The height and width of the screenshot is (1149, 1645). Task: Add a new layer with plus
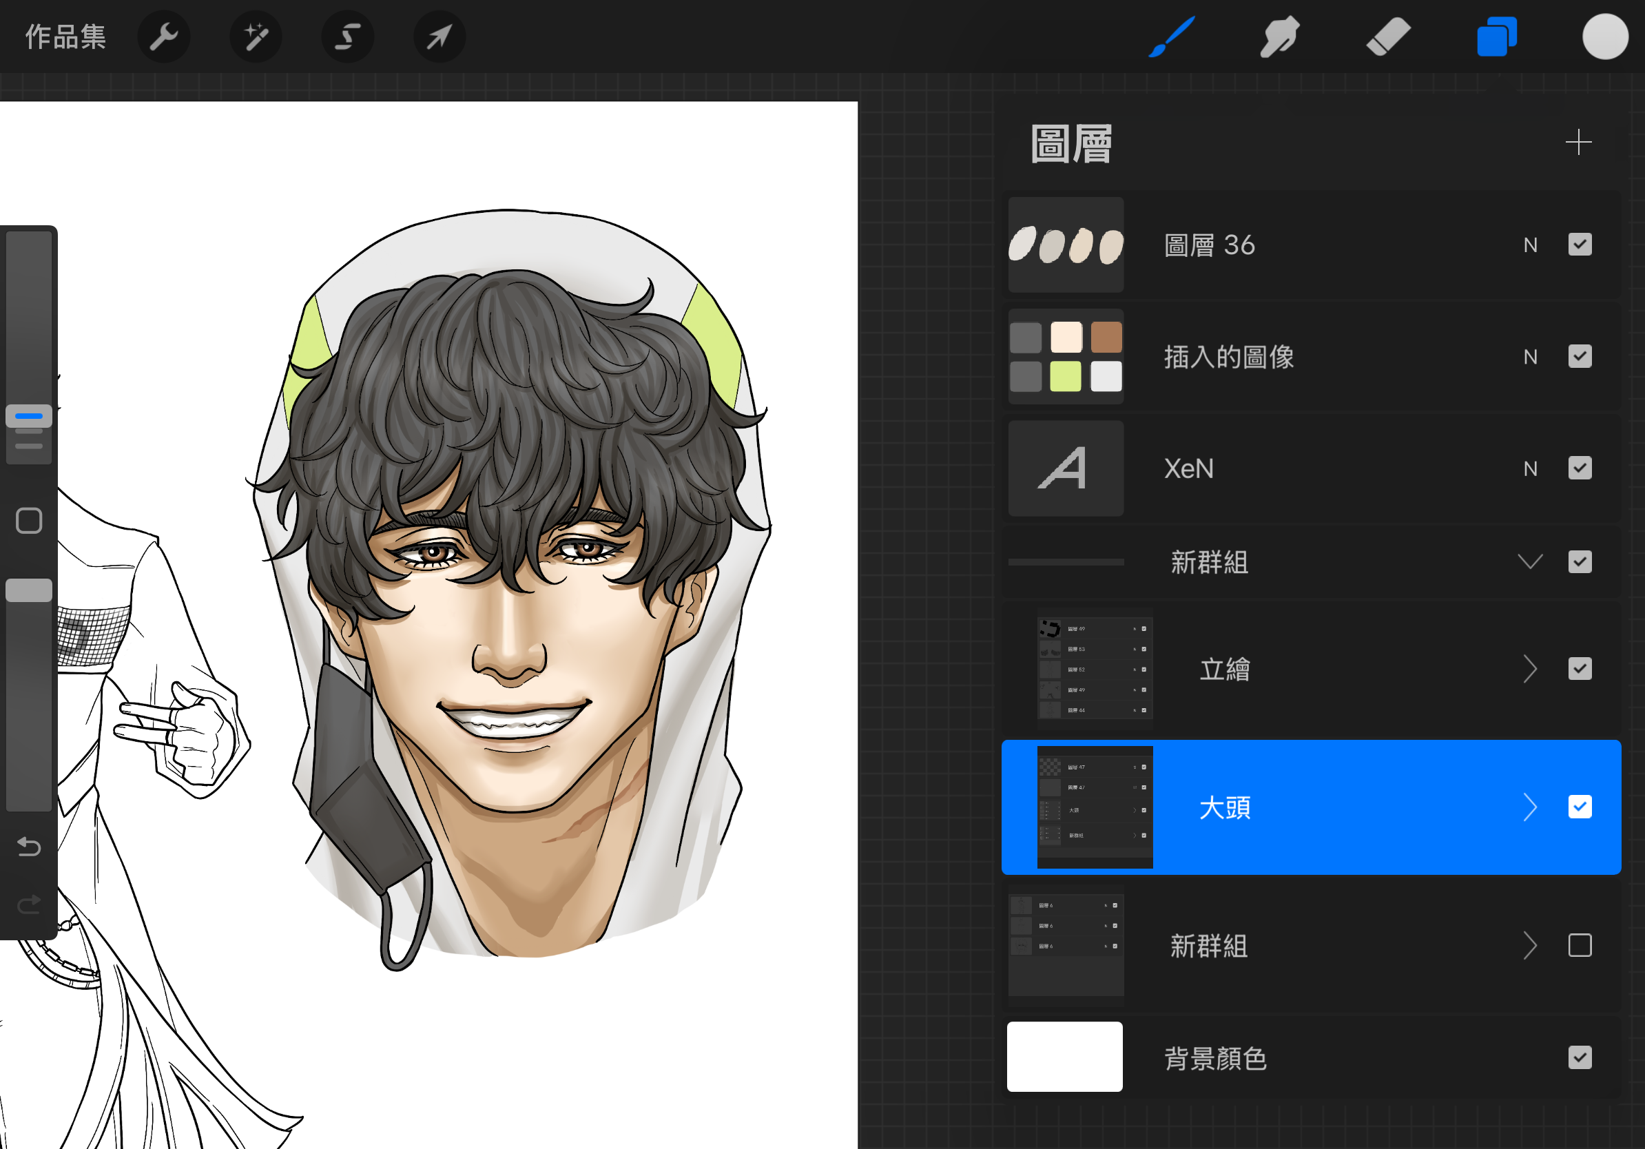point(1577,143)
